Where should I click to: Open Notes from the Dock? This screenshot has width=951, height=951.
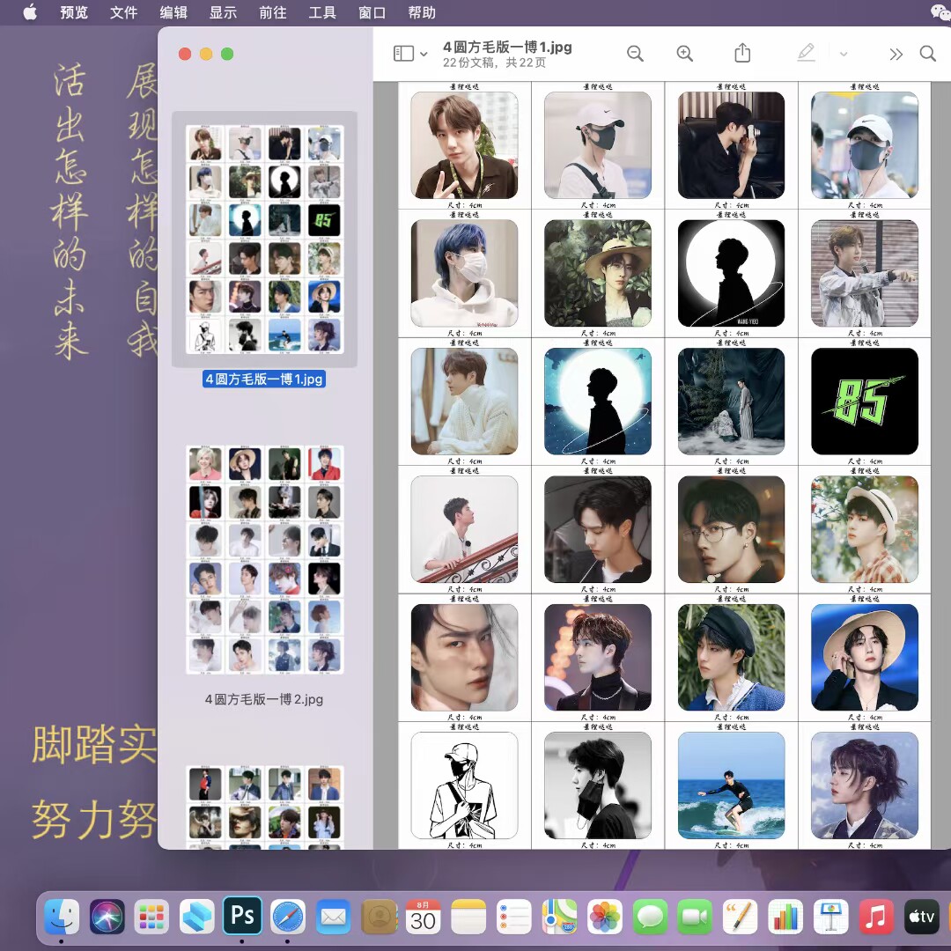point(468,917)
